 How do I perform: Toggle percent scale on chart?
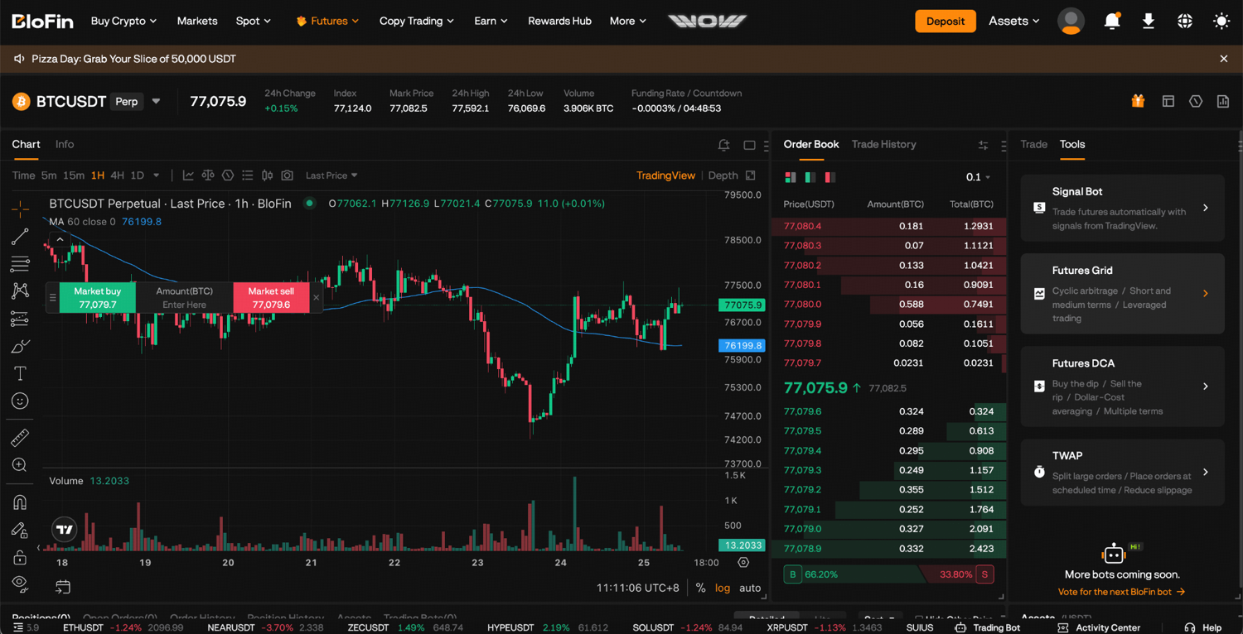click(x=701, y=588)
